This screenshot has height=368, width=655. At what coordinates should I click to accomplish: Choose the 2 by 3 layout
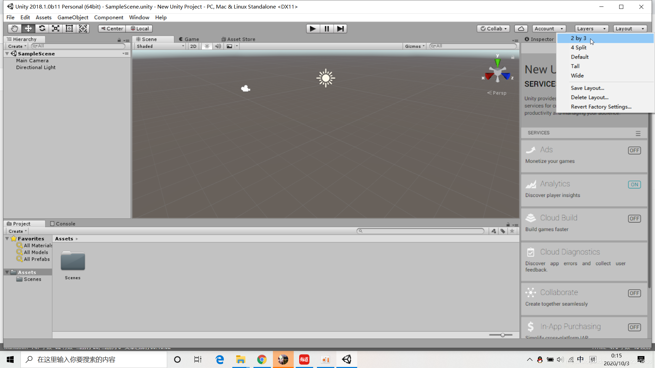point(579,38)
